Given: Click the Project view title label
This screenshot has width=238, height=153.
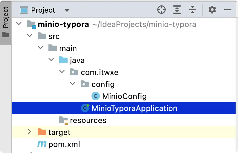Looking at the screenshot, I should pos(43,10).
